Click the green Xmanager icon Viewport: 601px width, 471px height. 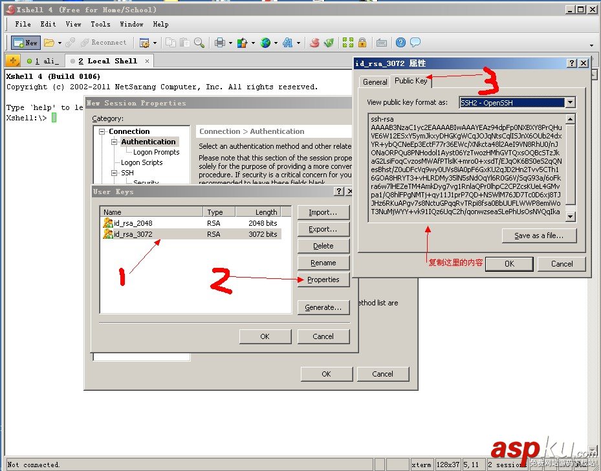[x=329, y=43]
